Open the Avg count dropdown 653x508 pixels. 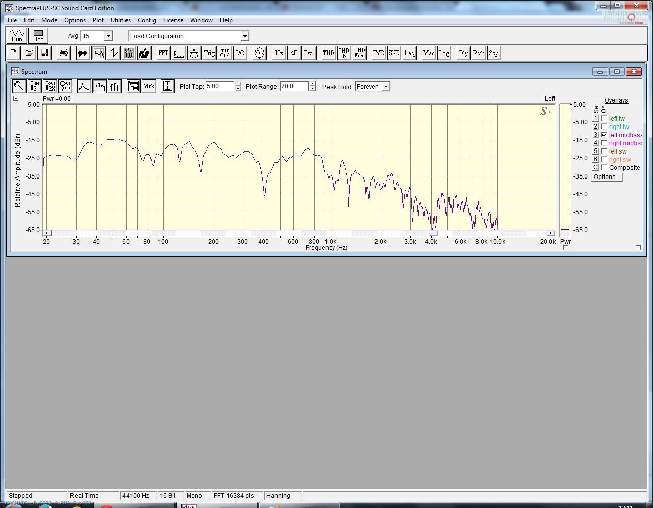(x=108, y=36)
